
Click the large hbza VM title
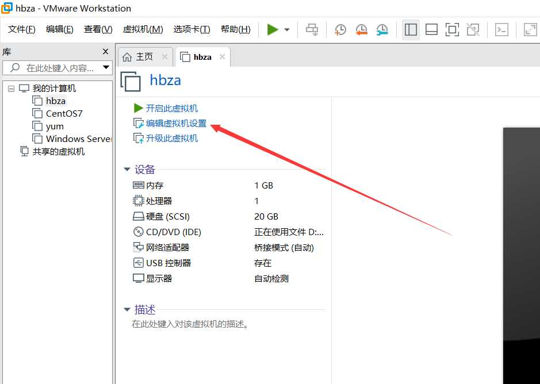(165, 80)
